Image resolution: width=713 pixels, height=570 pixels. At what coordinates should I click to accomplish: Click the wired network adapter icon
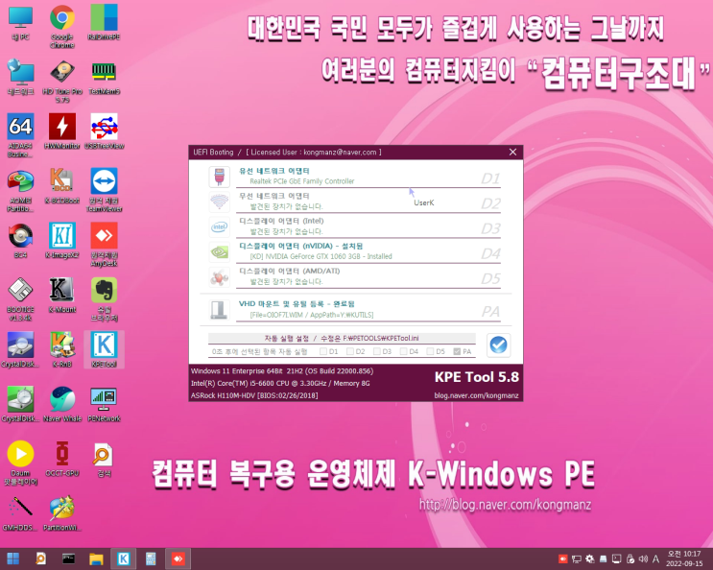(x=219, y=177)
